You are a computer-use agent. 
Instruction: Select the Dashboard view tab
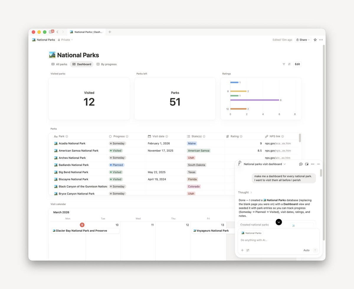[82, 64]
